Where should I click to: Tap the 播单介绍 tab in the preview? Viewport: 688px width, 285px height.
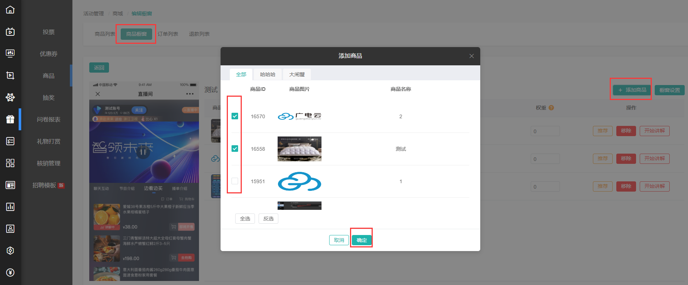tap(180, 189)
